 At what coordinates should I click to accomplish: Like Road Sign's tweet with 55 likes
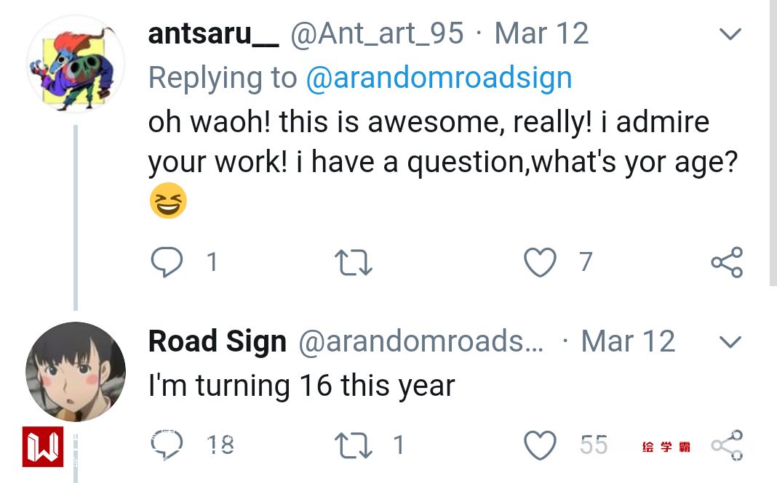[540, 445]
